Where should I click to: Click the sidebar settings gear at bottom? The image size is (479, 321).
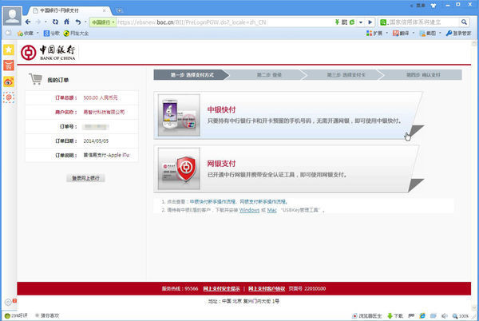8,303
